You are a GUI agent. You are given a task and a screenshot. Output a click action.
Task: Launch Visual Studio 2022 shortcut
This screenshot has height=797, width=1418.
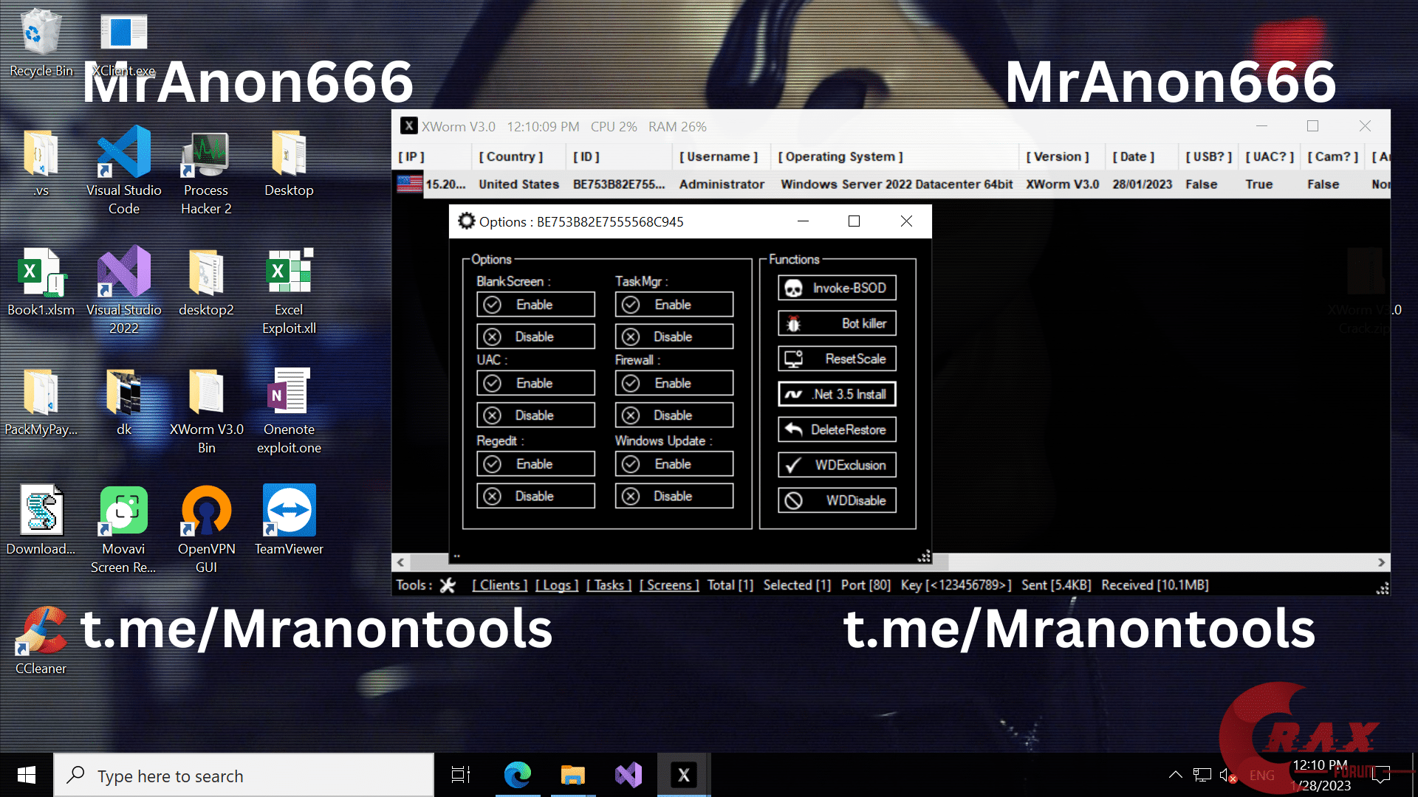(124, 291)
